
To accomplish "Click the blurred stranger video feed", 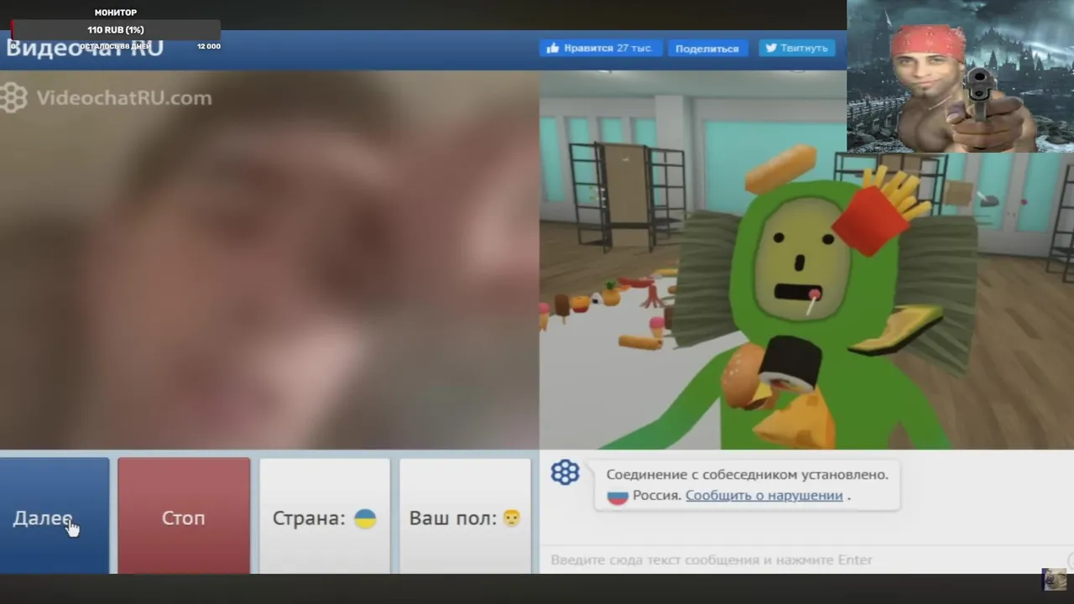I will 269,260.
